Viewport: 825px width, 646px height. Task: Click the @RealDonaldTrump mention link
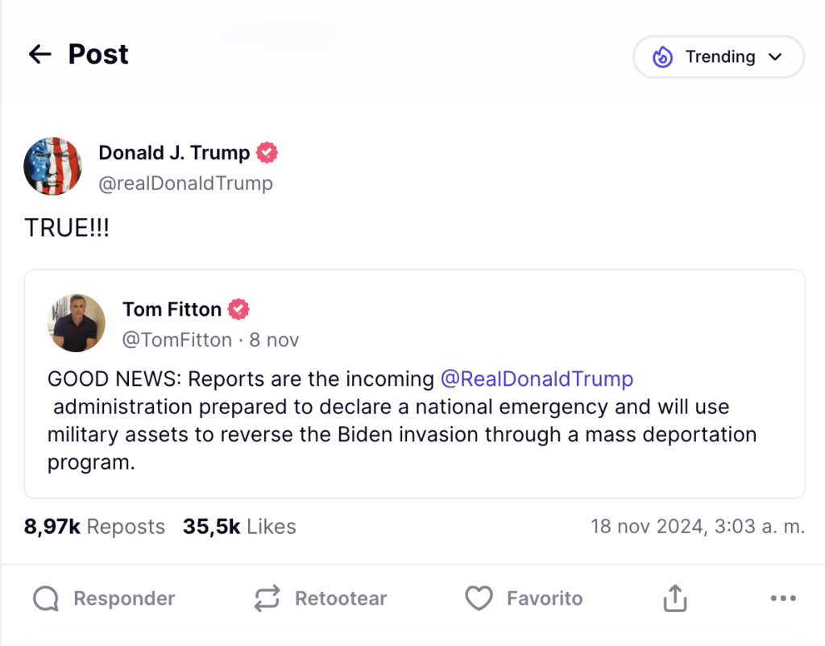(537, 379)
